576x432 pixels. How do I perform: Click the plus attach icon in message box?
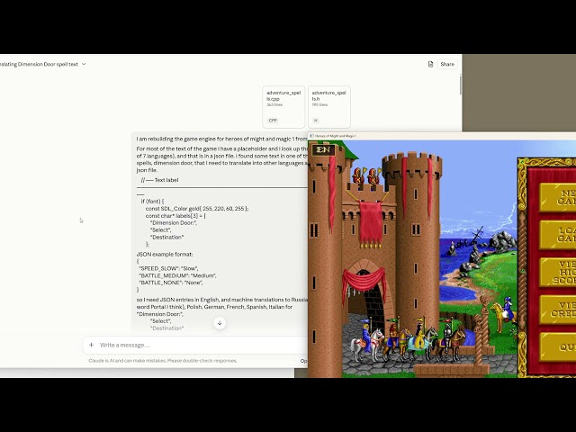point(92,345)
